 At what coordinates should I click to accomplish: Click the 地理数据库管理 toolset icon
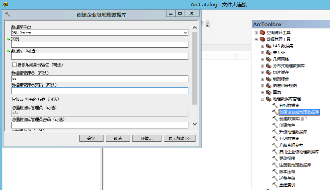268,99
